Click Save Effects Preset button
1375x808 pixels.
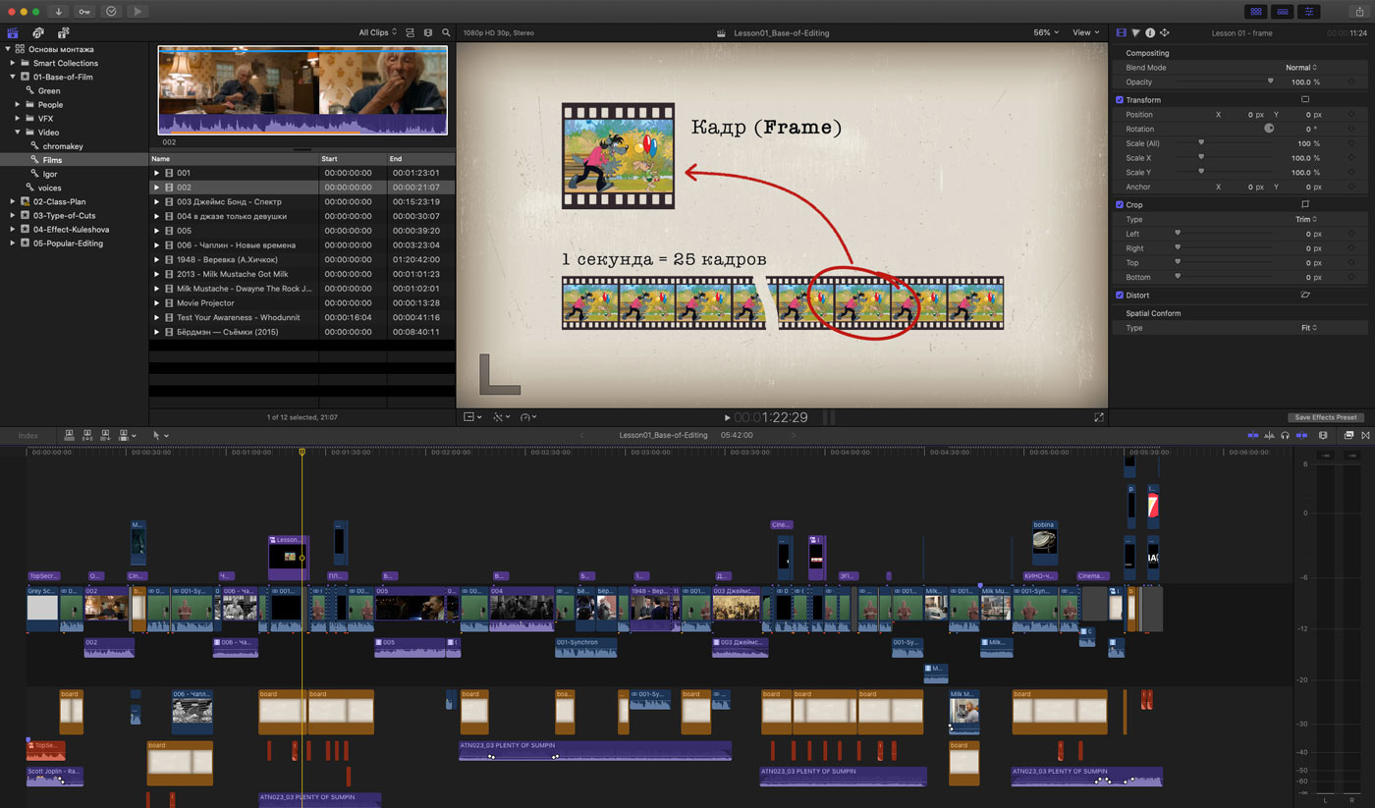point(1326,417)
